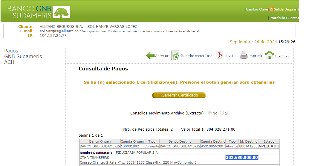Select the No radio for Consolida Movimiento

coord(209,113)
